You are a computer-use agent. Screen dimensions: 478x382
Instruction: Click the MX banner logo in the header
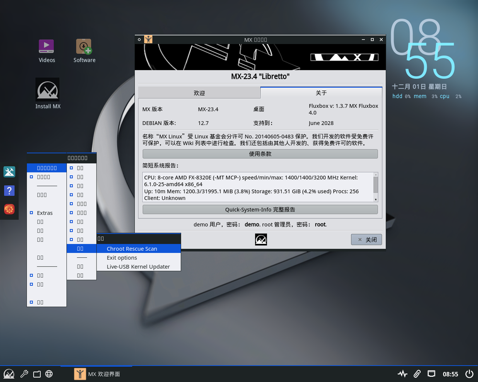(344, 57)
